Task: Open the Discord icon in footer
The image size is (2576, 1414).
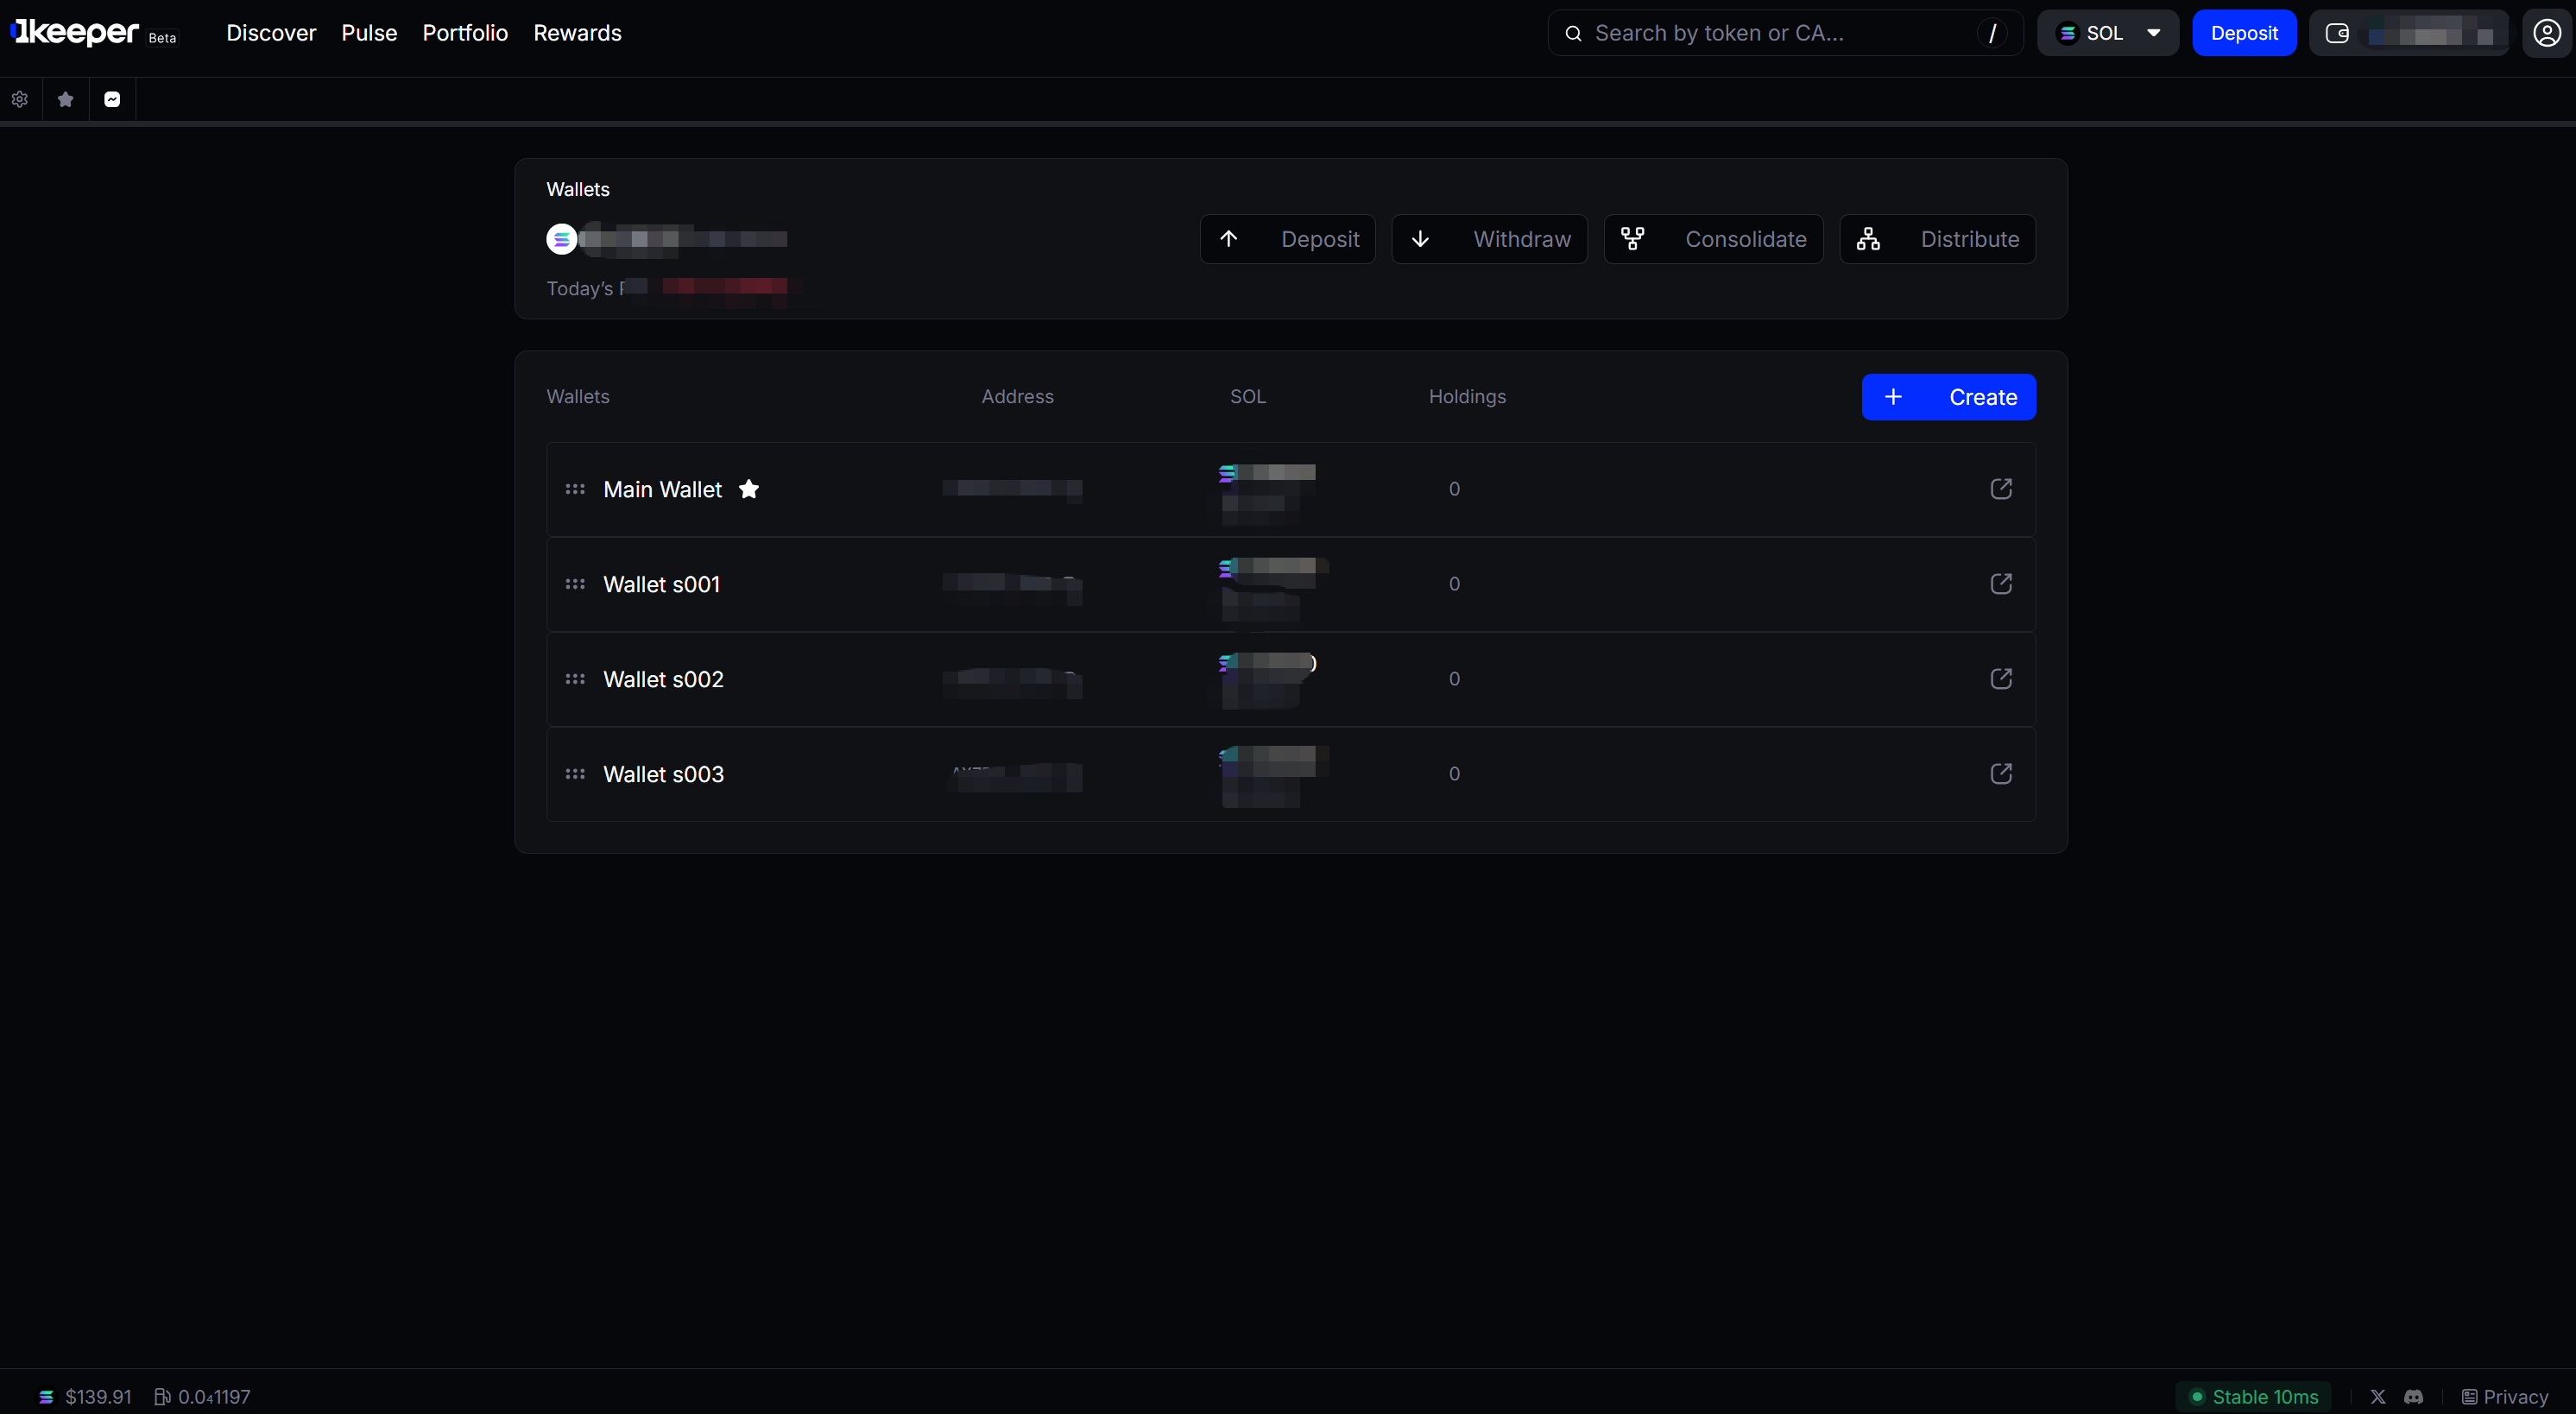Action: click(2413, 1397)
